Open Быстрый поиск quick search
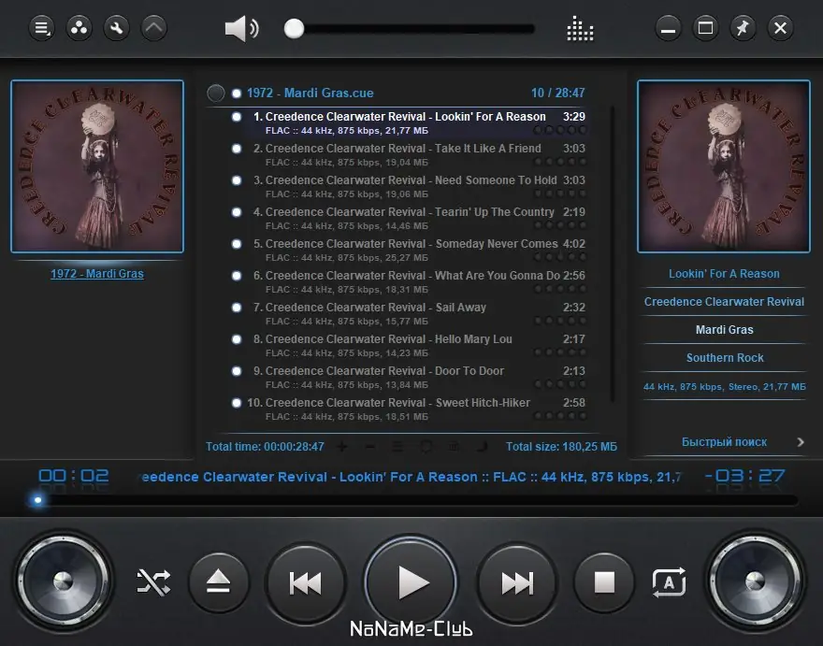This screenshot has width=823, height=646. pyautogui.click(x=724, y=442)
